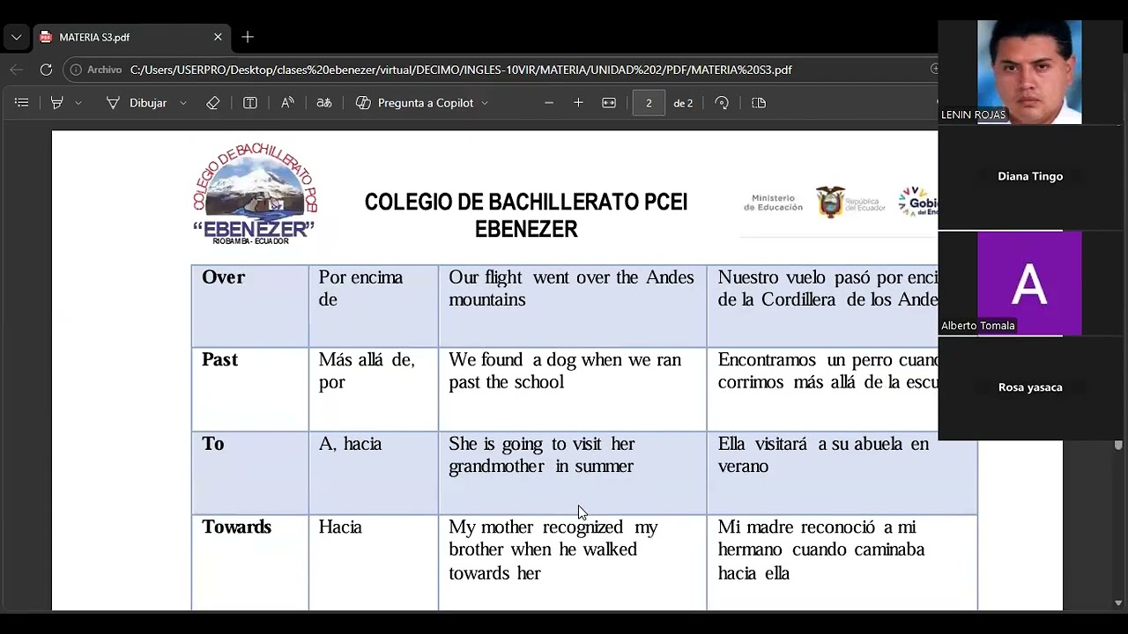
Task: Click the 'de 2' page count label
Action: tap(683, 103)
